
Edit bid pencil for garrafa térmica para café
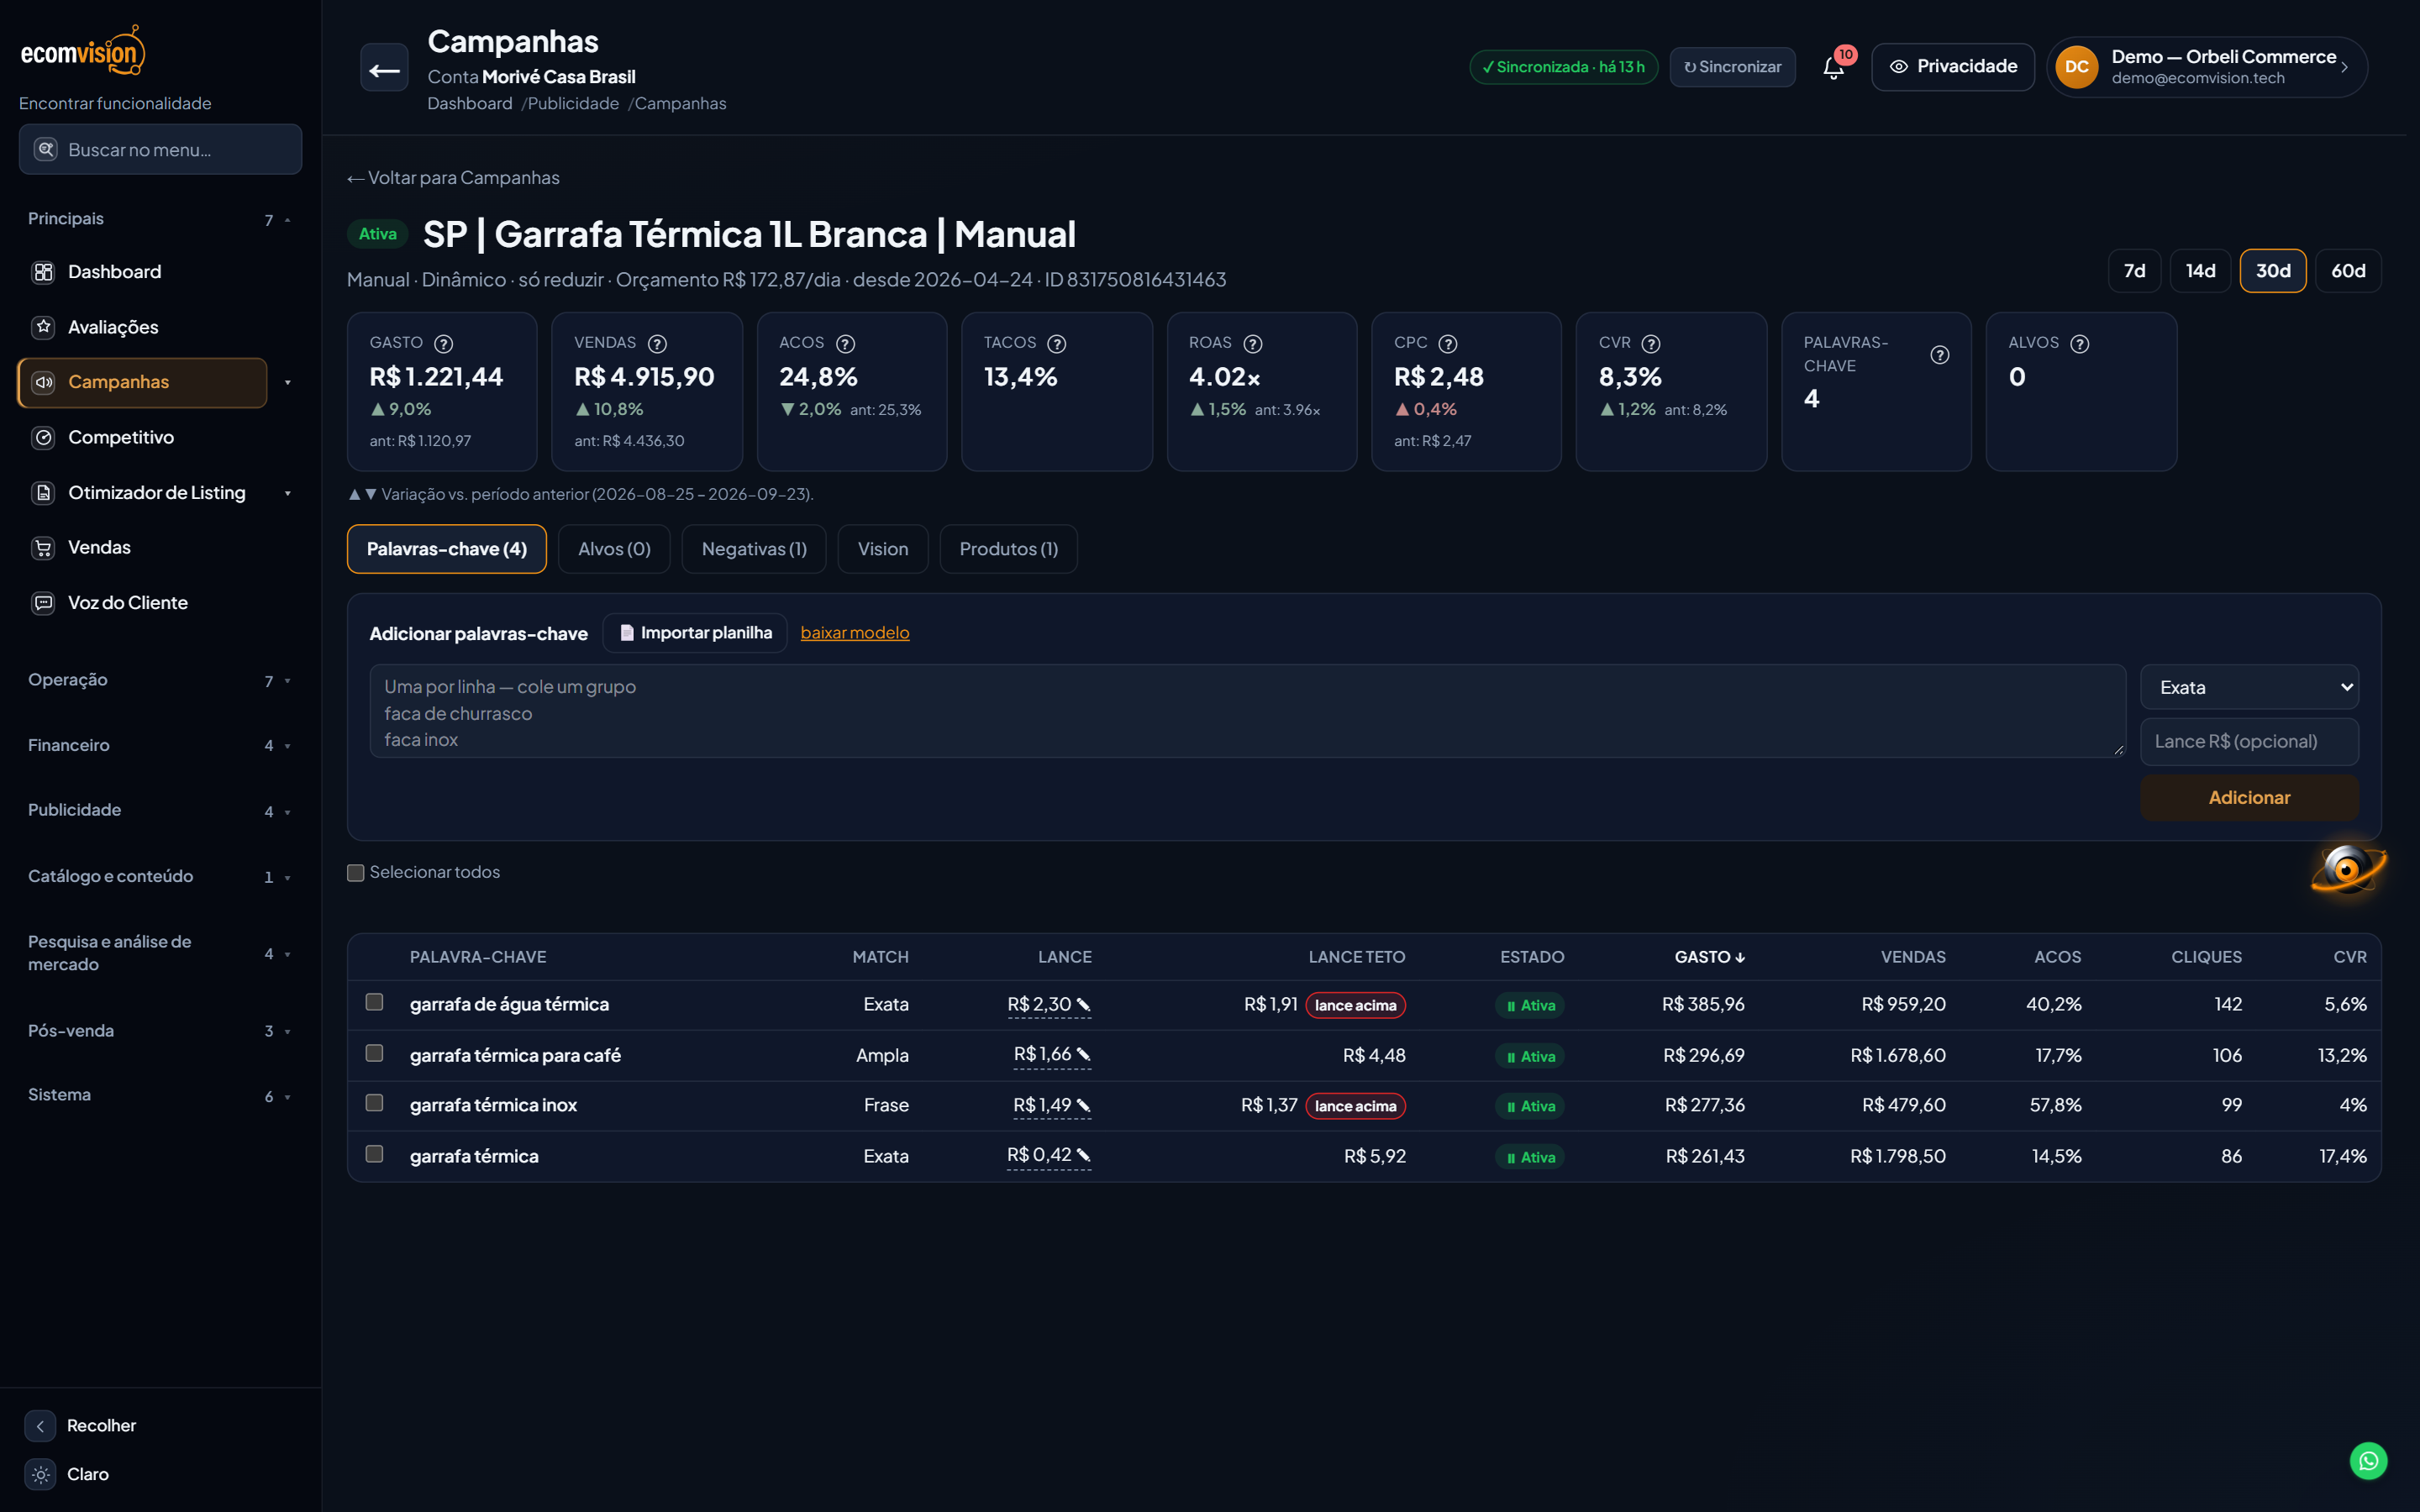click(x=1083, y=1054)
